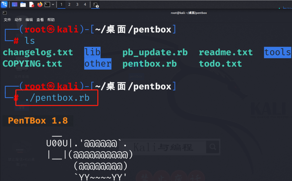Click the COPYING.txt file name
Viewport: 292px width, 181px height.
pyautogui.click(x=32, y=64)
